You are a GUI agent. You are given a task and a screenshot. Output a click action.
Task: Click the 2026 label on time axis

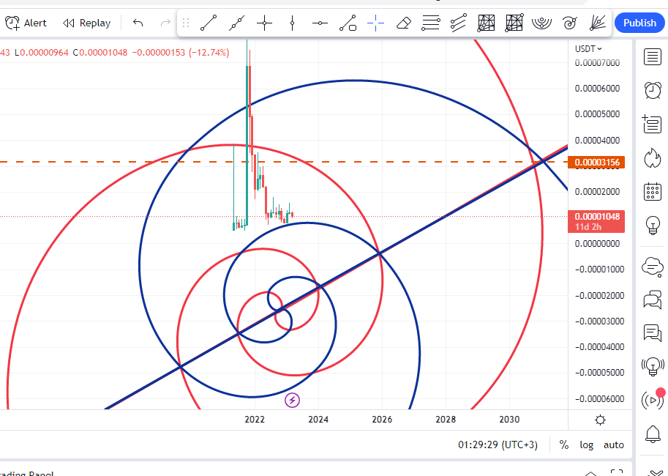(x=382, y=420)
